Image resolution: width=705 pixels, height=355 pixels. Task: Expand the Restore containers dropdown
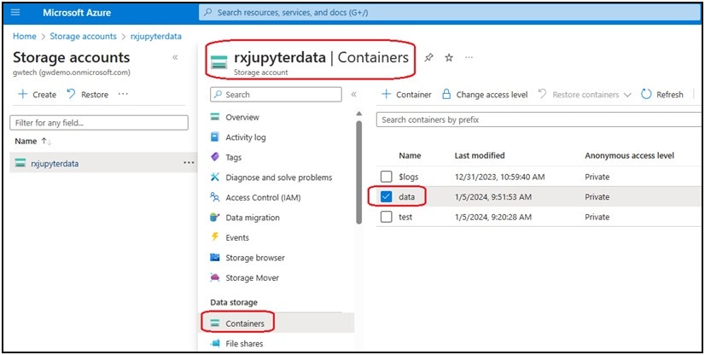click(627, 95)
